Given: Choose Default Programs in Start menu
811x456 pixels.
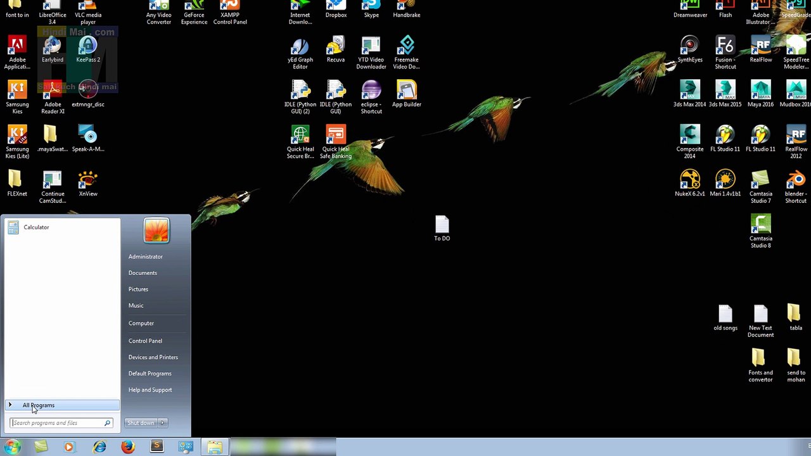Looking at the screenshot, I should tap(150, 374).
